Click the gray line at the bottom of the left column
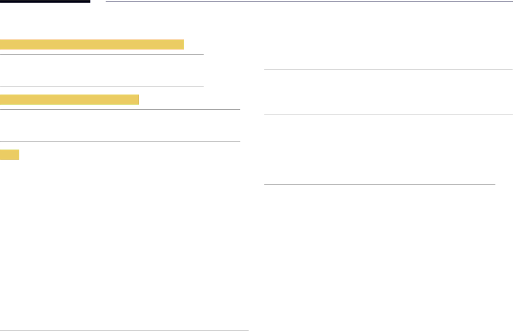 [x=125, y=330]
